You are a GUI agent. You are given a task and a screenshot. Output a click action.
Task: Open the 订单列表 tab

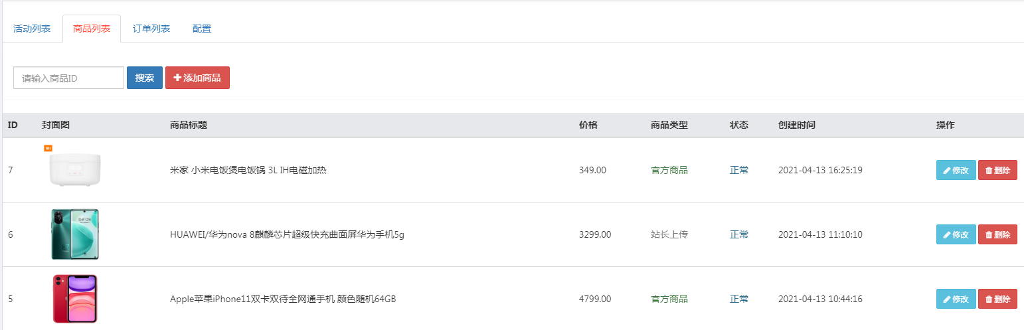tap(151, 29)
